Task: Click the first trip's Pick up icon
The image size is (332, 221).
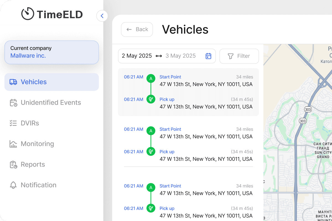Action: (151, 99)
